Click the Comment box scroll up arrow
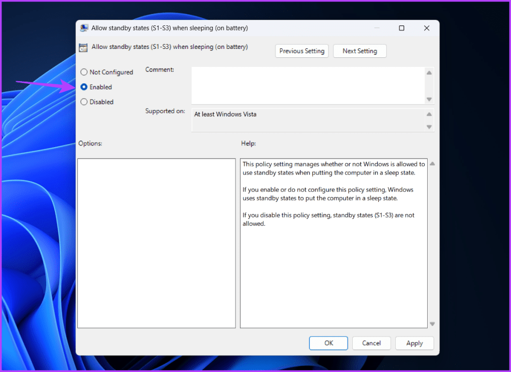Screen dimensions: 511x372 pos(429,73)
